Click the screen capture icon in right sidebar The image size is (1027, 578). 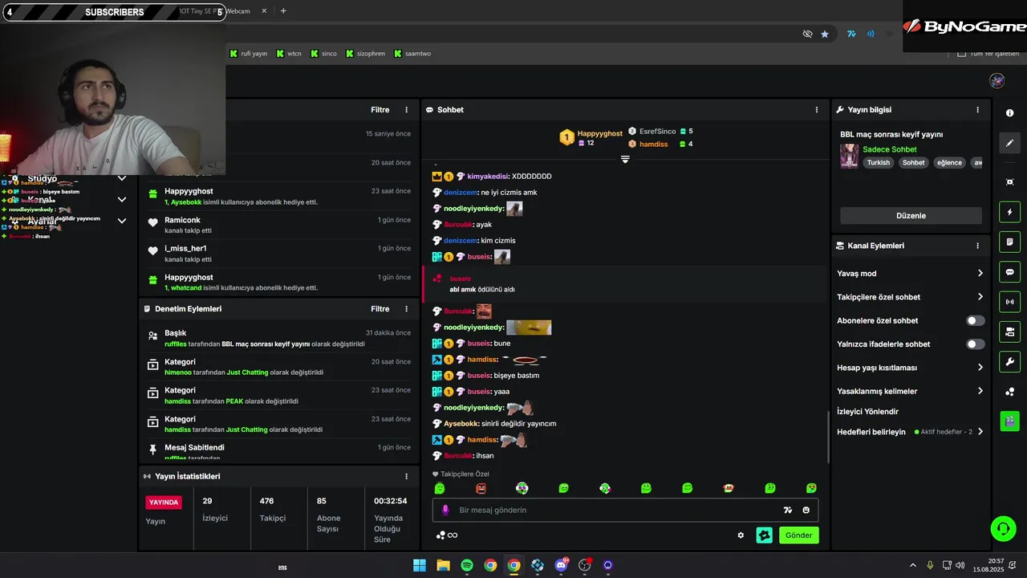pyautogui.click(x=1009, y=182)
